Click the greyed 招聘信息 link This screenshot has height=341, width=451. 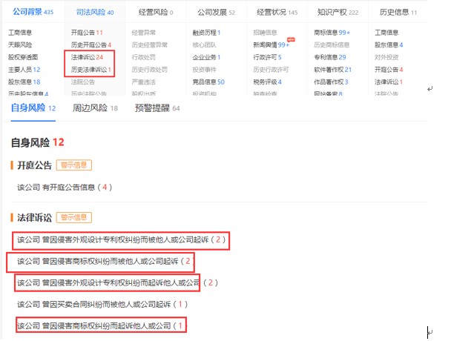pyautogui.click(x=265, y=33)
